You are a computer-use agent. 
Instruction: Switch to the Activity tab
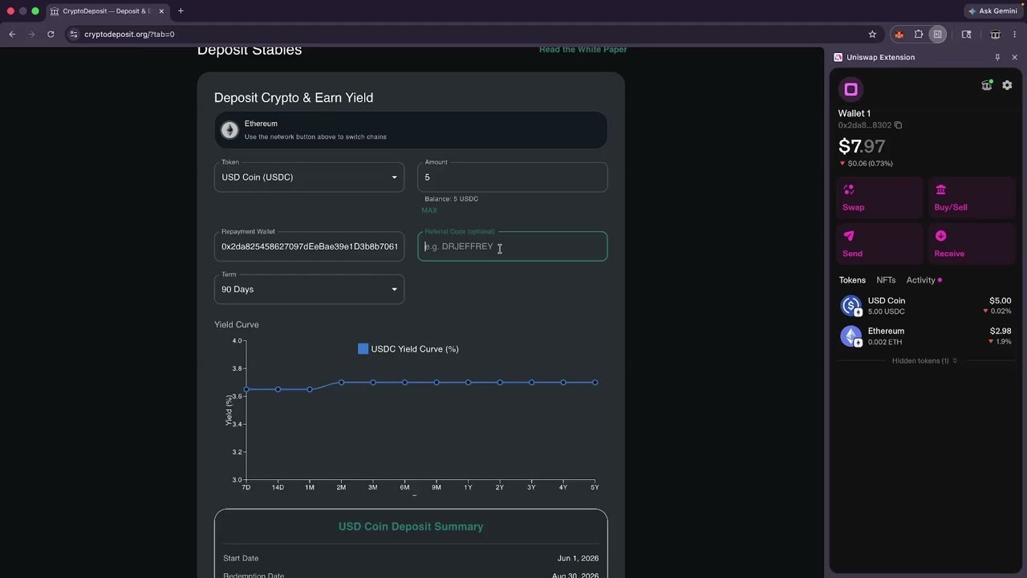pyautogui.click(x=921, y=280)
